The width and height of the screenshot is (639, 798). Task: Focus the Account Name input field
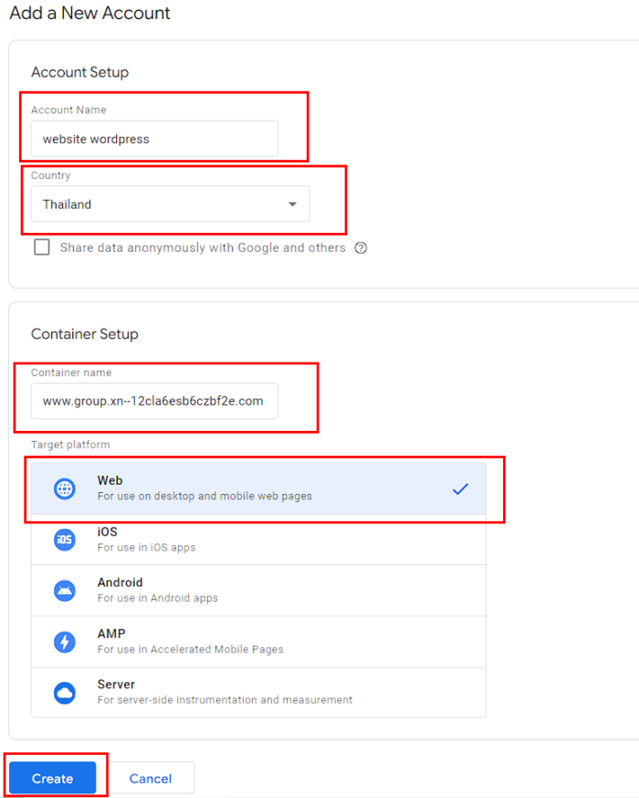click(154, 139)
